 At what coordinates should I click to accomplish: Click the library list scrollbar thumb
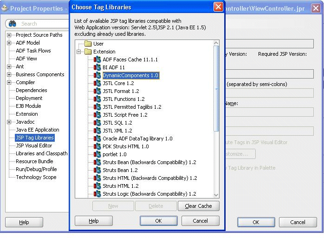[216, 89]
